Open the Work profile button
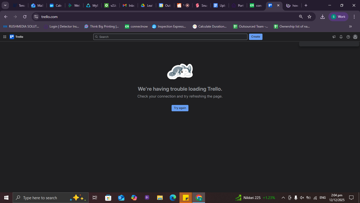Screen dimensions: 360x203 coord(338,17)
